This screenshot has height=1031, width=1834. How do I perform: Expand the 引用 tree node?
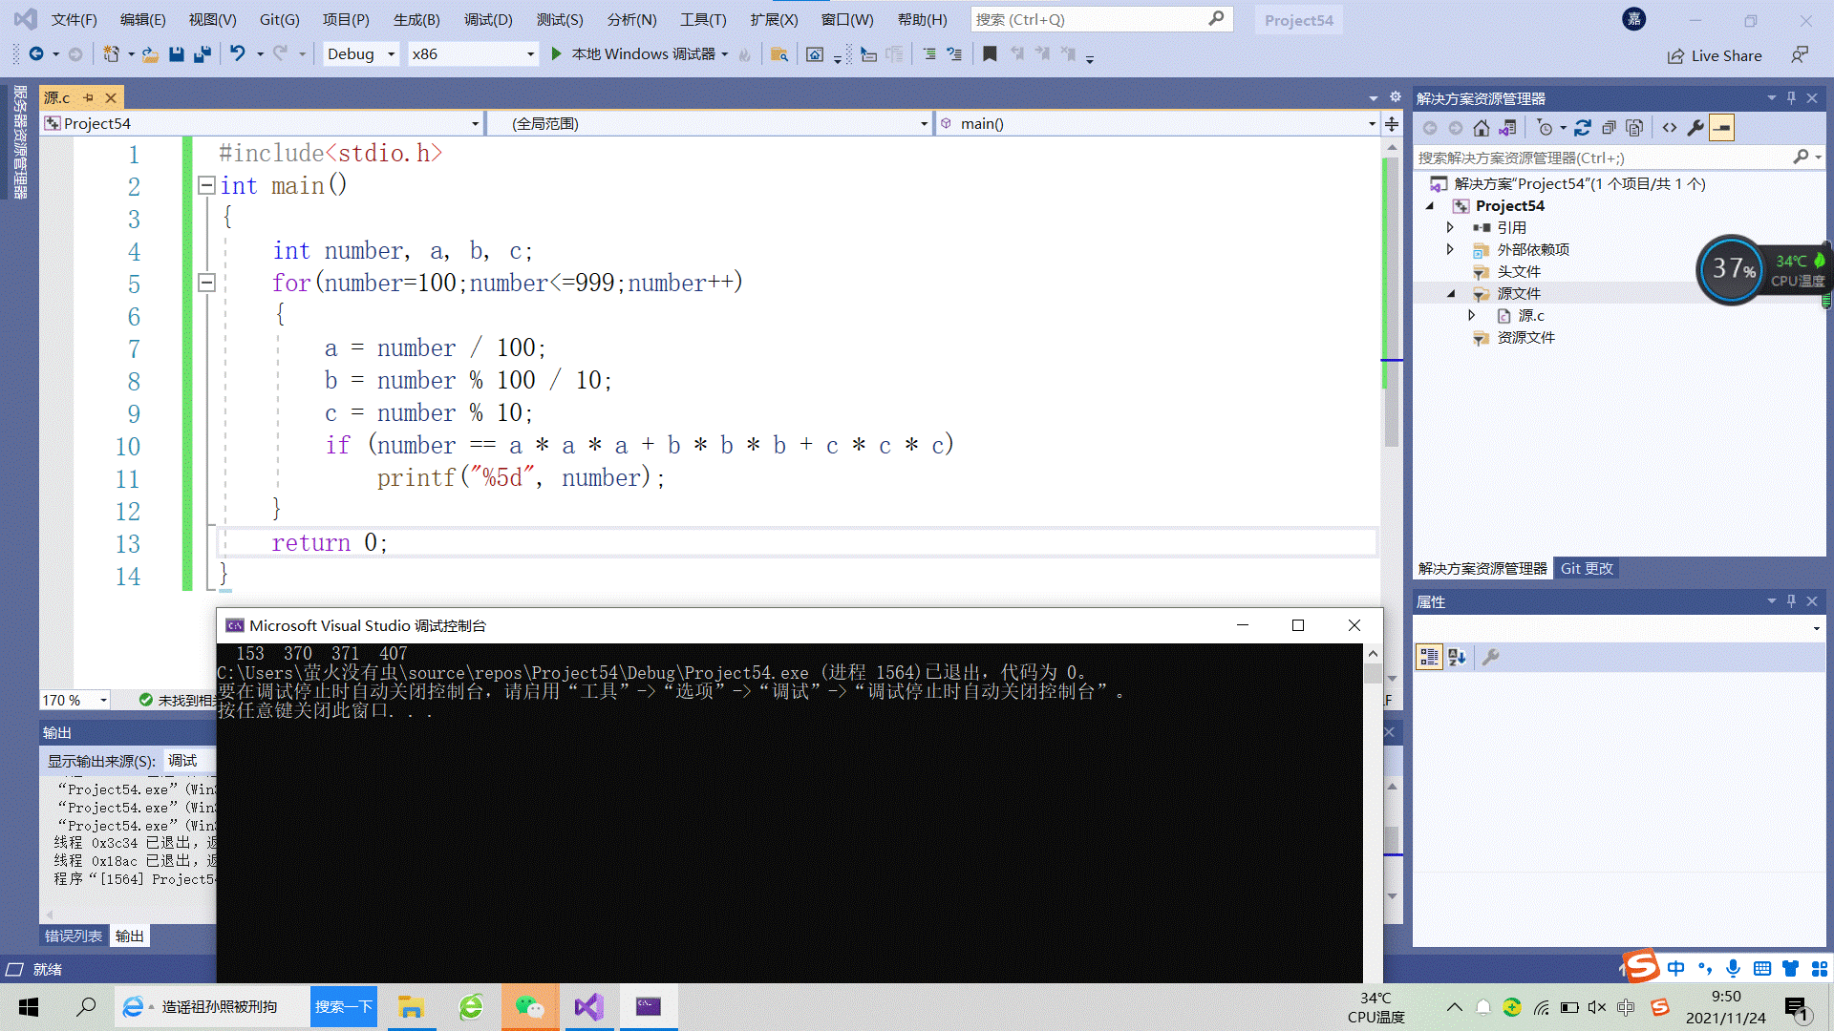[x=1450, y=227]
